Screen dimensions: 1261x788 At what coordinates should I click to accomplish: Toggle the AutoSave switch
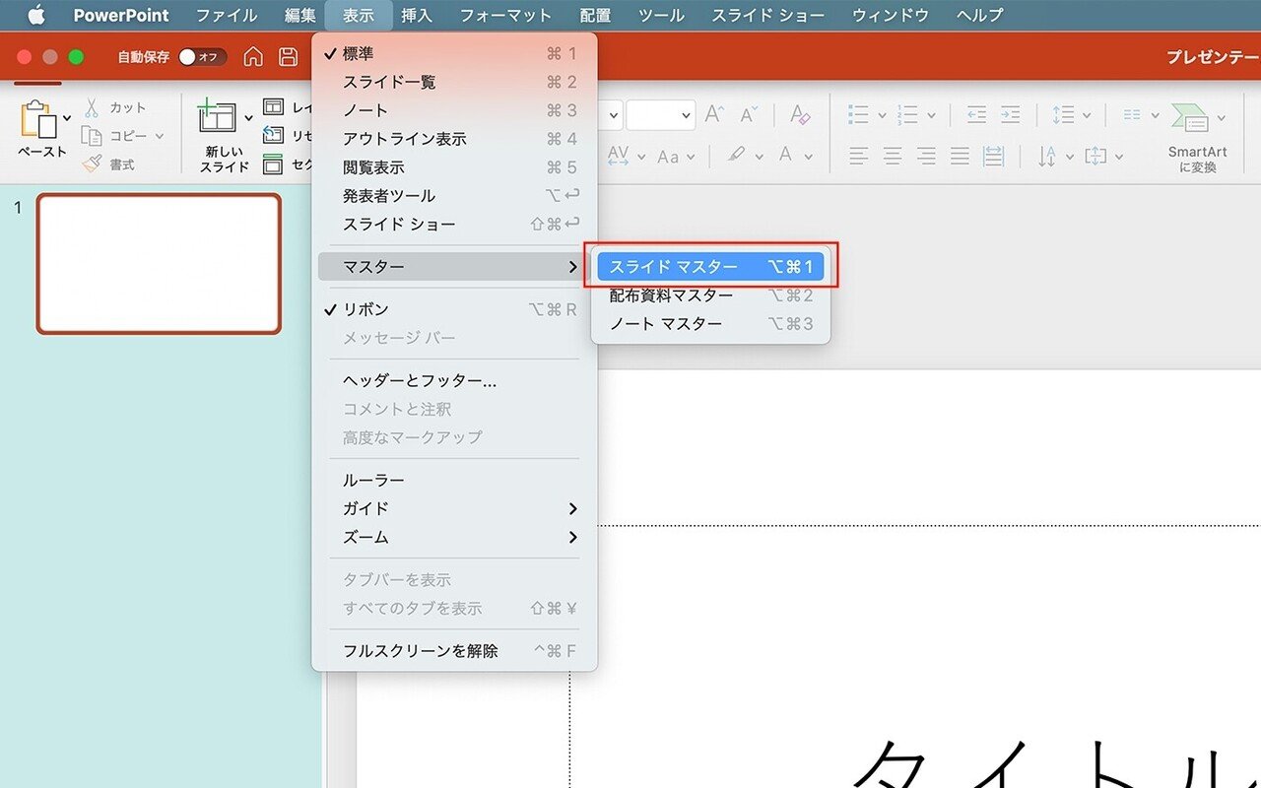(x=202, y=57)
